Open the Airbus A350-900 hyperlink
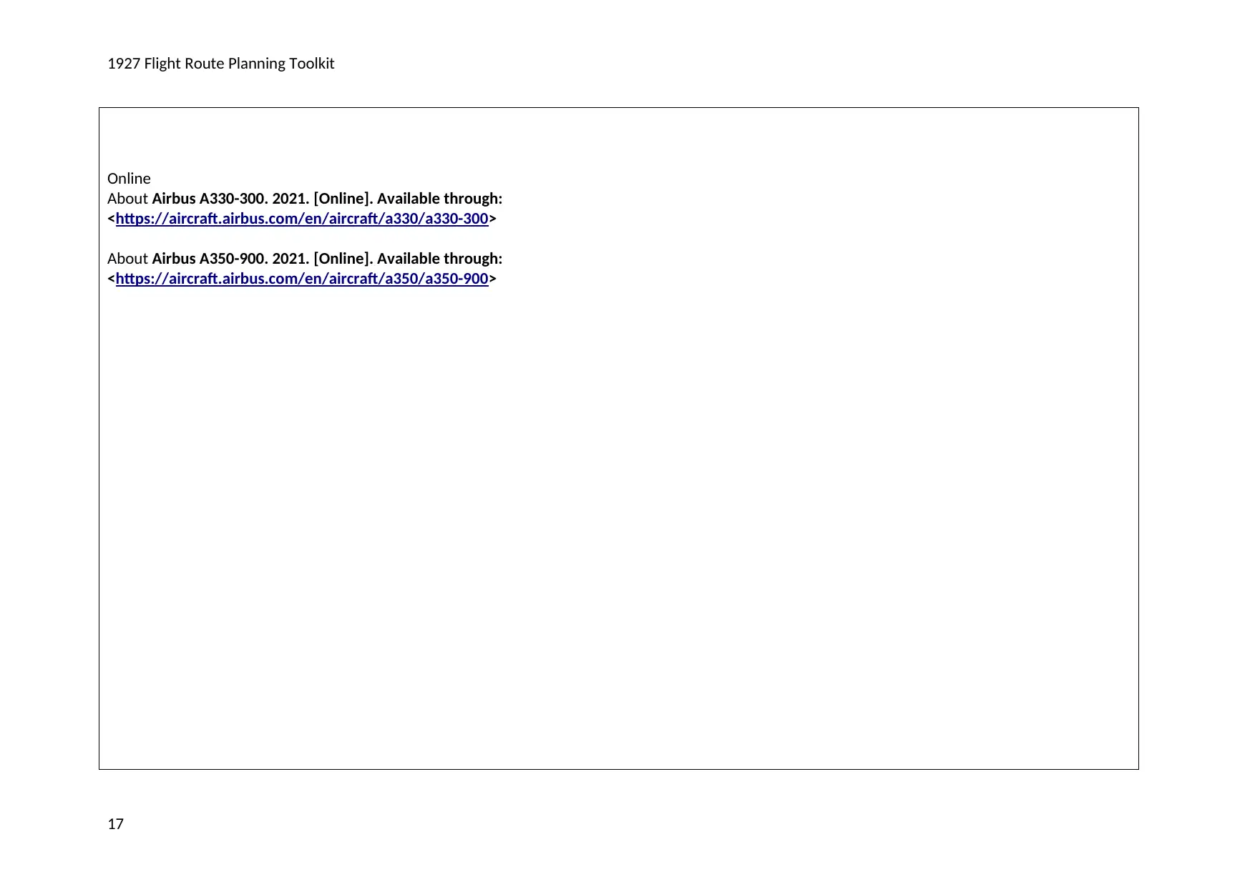The height and width of the screenshot is (887, 1255). pyautogui.click(x=302, y=279)
